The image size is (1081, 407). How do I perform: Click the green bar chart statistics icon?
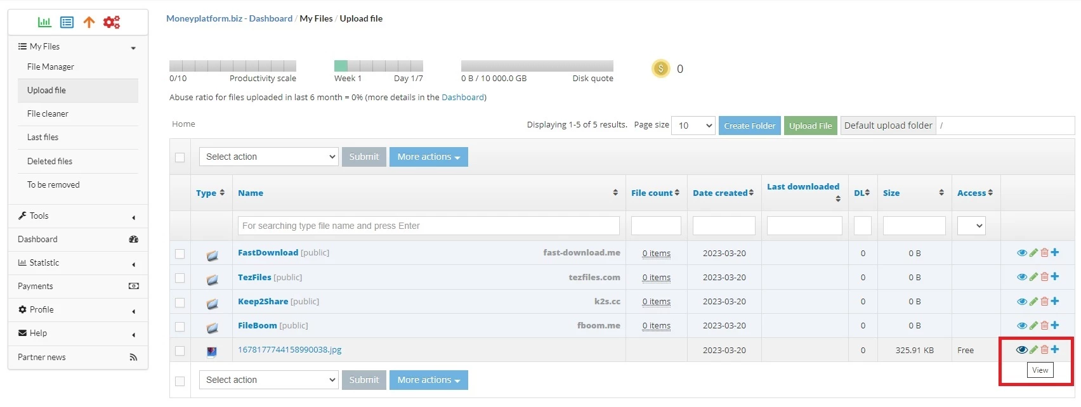click(44, 22)
